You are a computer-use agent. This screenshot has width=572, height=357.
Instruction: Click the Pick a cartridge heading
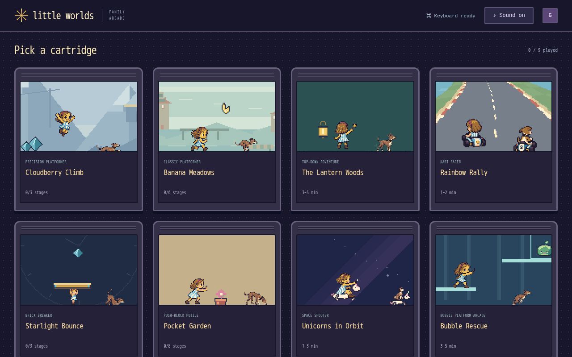point(55,50)
